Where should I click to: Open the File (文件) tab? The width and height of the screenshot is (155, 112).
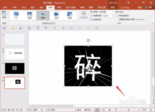coord(5,7)
